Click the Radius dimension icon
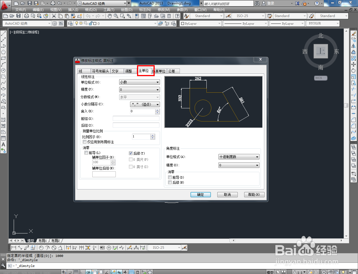 (x=41, y=248)
